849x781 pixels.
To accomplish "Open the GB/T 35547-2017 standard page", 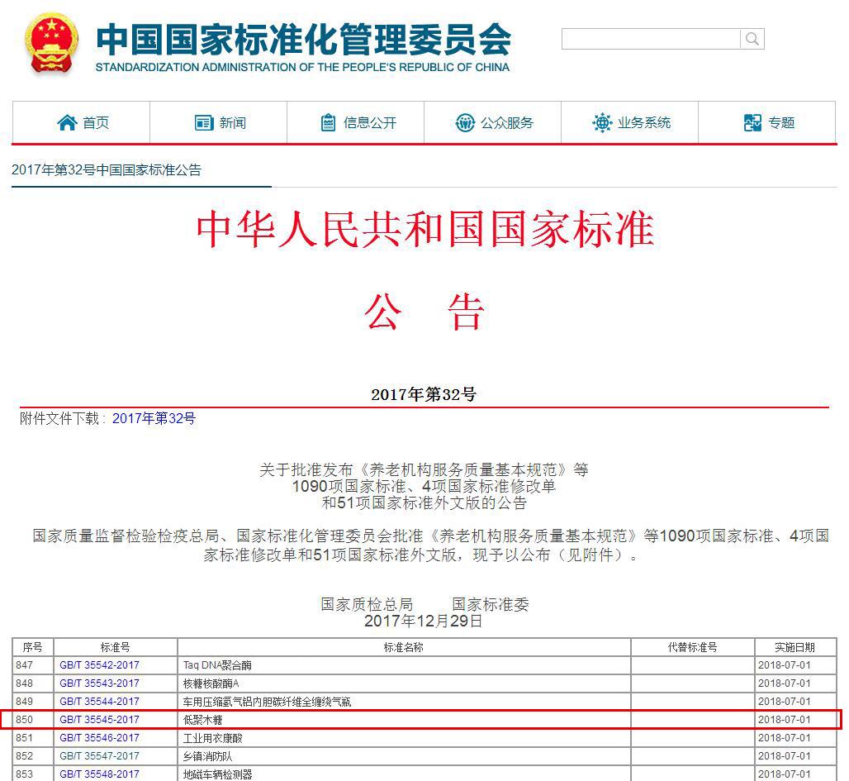I will coord(100,756).
